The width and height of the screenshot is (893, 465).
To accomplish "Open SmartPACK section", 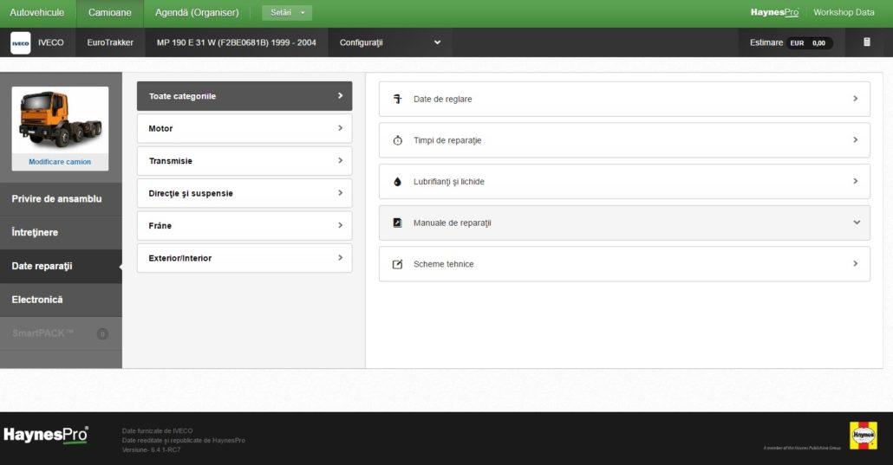I will pos(61,333).
